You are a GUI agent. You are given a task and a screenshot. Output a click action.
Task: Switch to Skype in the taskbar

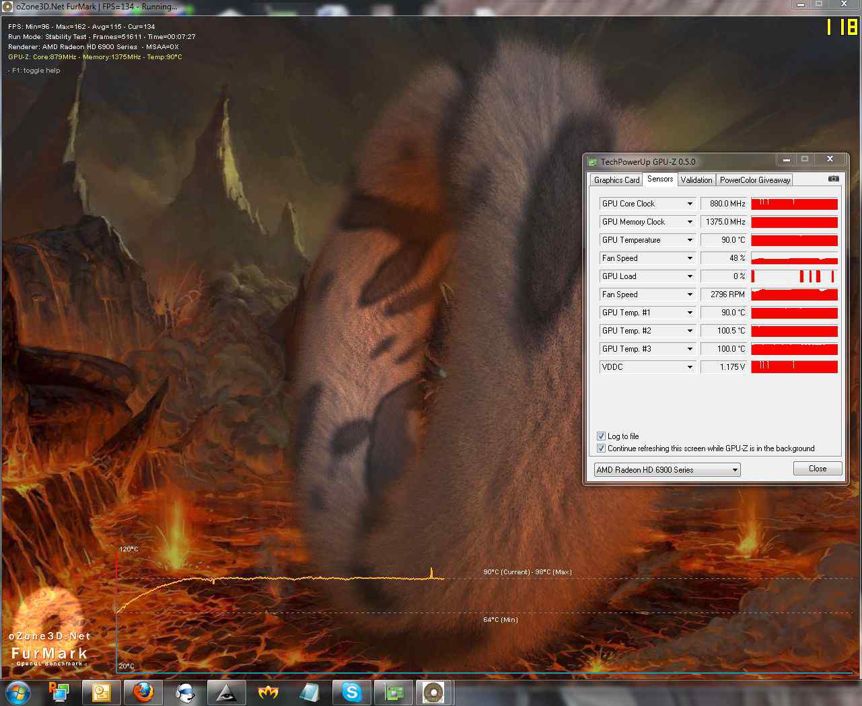pyautogui.click(x=351, y=692)
